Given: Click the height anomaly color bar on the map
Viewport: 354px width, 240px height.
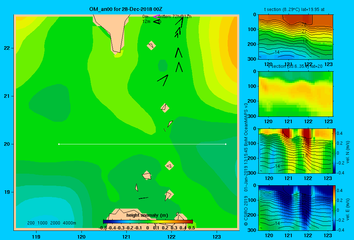Looking at the screenshot, I should [x=148, y=222].
